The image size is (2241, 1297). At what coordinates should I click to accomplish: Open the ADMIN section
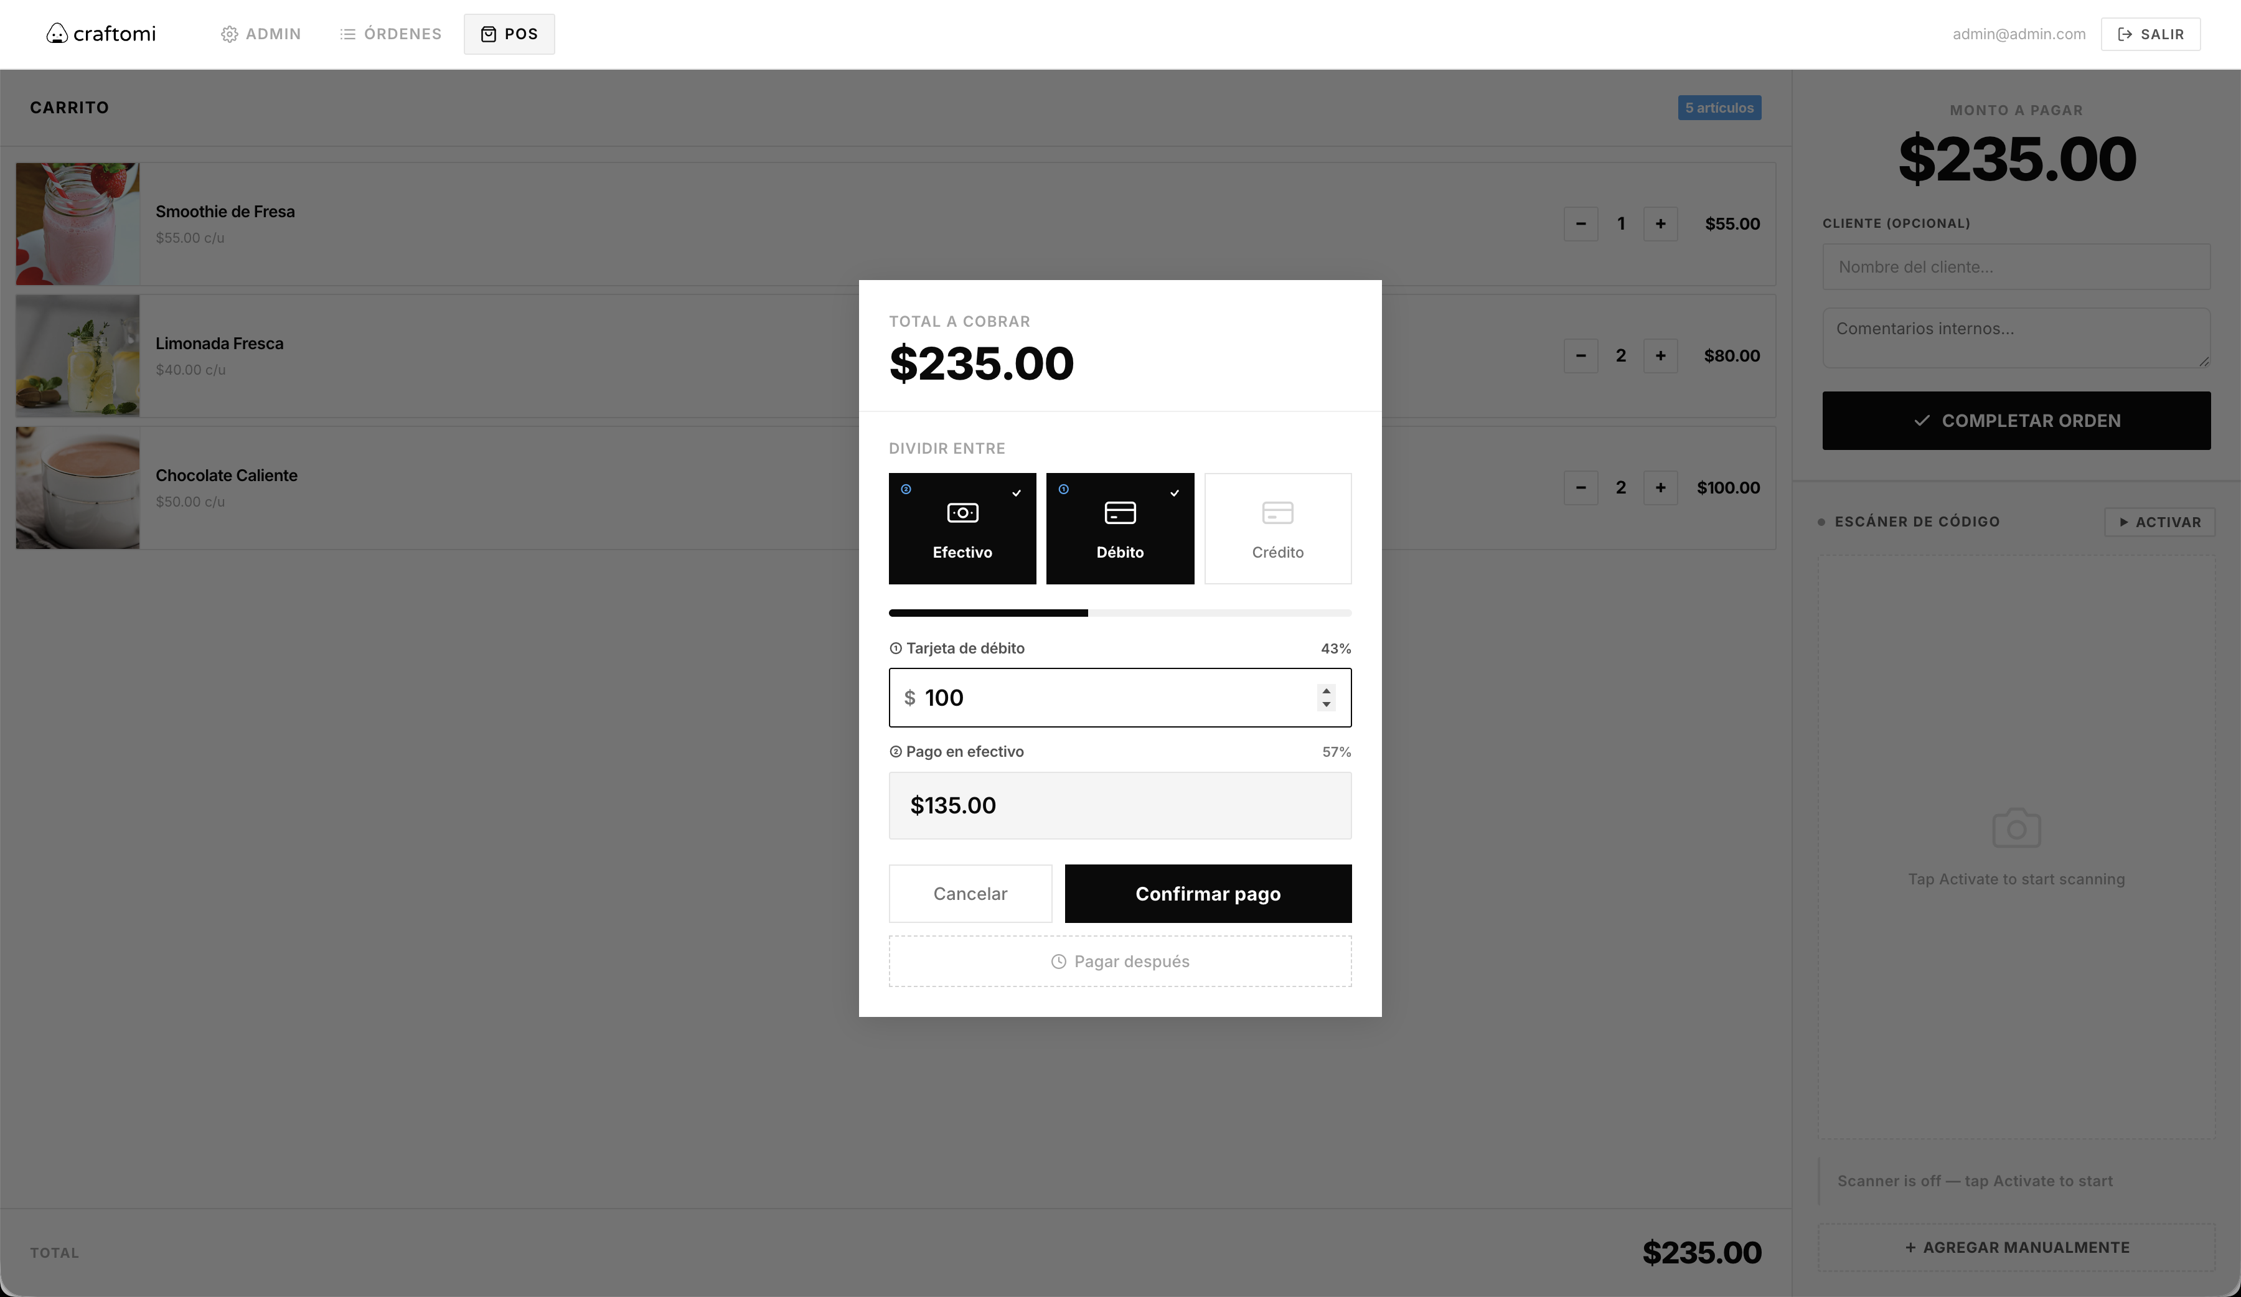261,34
